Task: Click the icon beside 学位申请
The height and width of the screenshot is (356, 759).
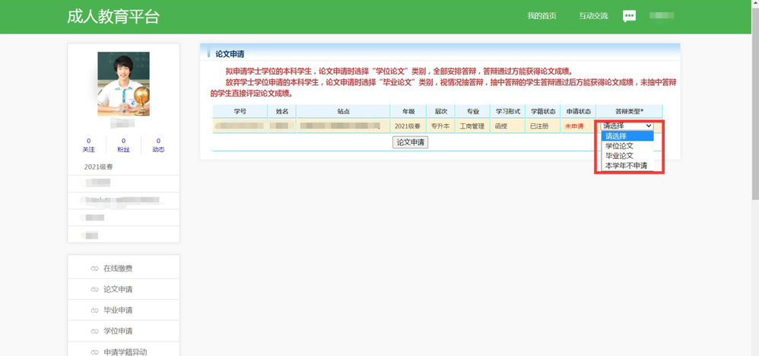Action: [x=95, y=331]
